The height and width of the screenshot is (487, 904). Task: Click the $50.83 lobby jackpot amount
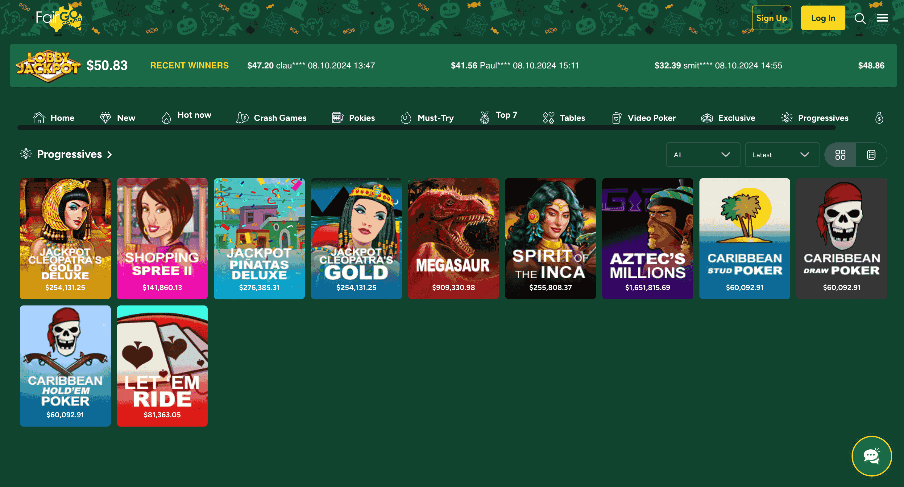pyautogui.click(x=107, y=66)
